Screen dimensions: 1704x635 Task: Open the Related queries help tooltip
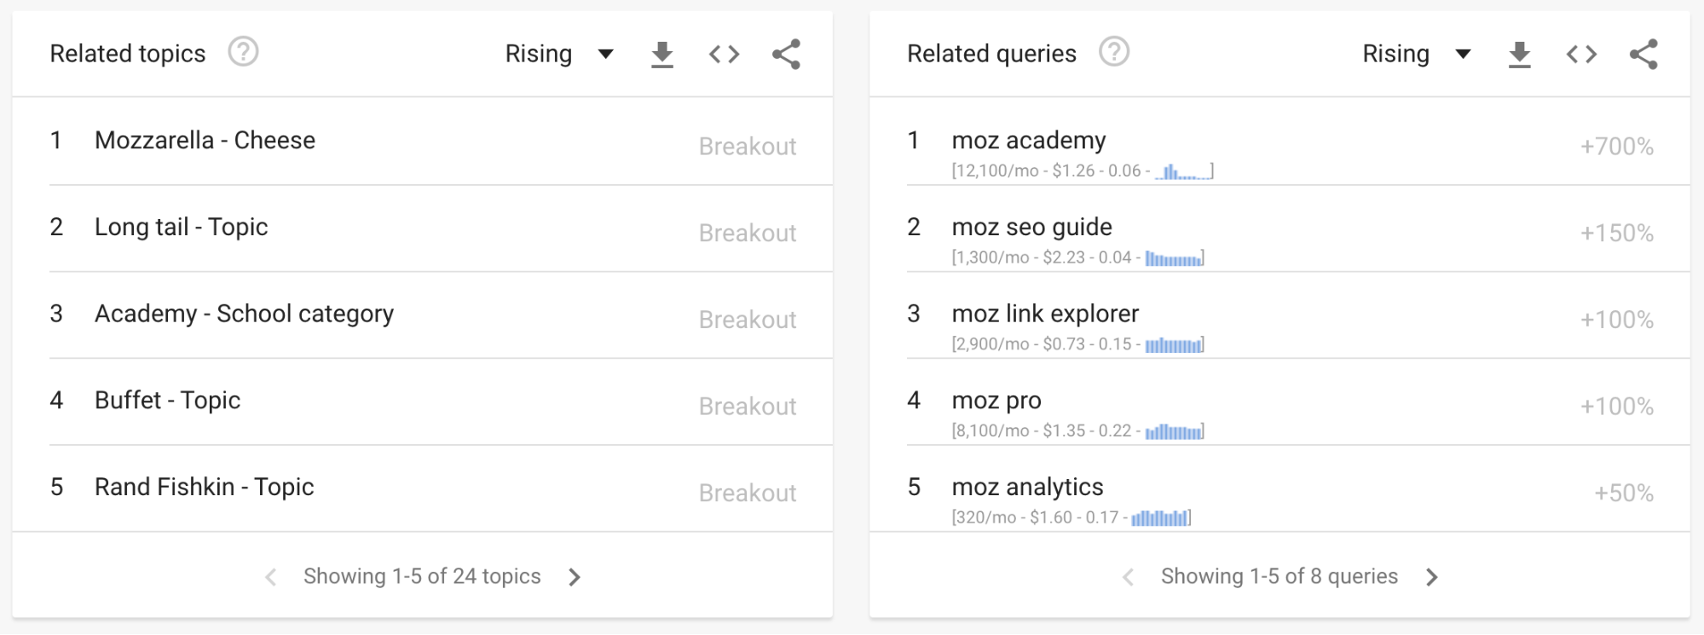coord(1114,53)
